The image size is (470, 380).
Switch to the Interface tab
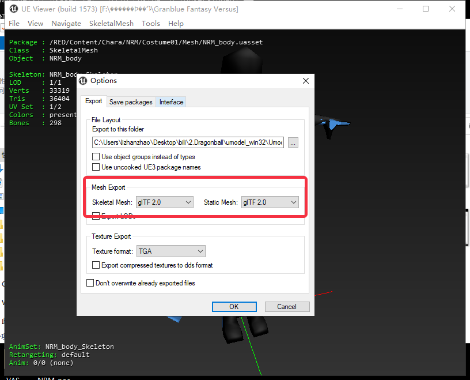click(x=171, y=102)
